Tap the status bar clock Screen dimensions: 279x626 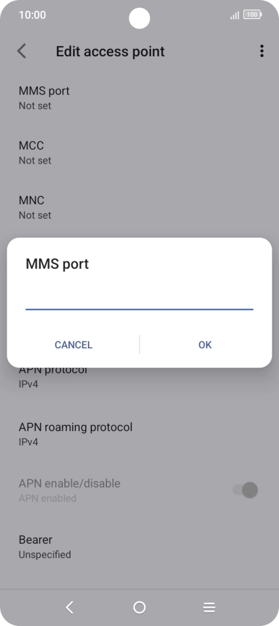33,15
